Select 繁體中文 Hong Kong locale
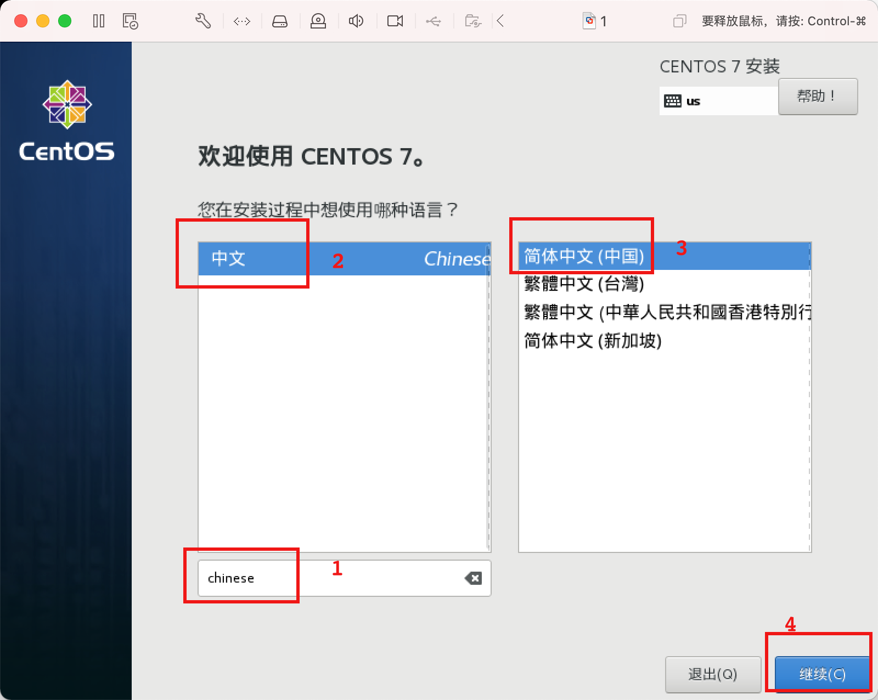878x700 pixels. (x=664, y=312)
